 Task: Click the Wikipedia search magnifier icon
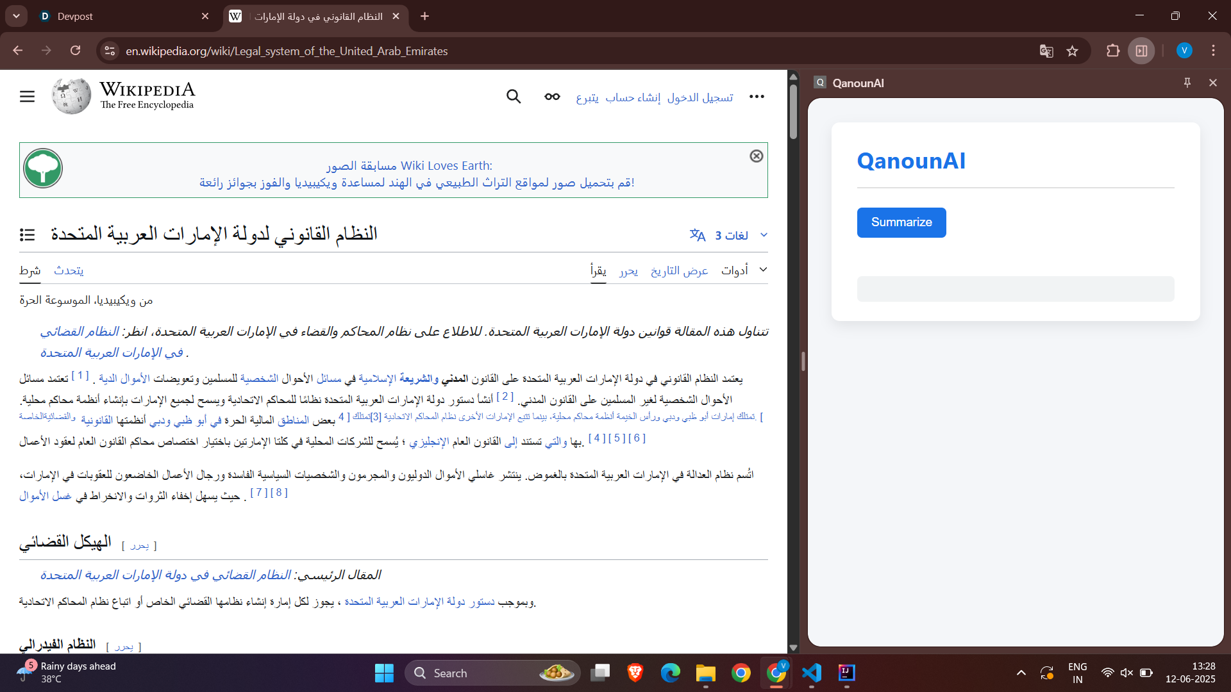513,97
